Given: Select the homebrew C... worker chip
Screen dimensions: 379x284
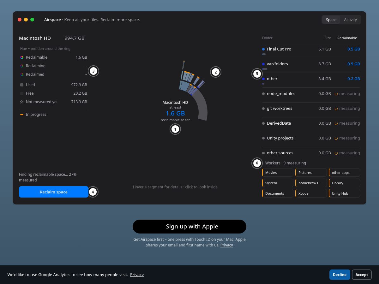Looking at the screenshot, I should point(311,183).
